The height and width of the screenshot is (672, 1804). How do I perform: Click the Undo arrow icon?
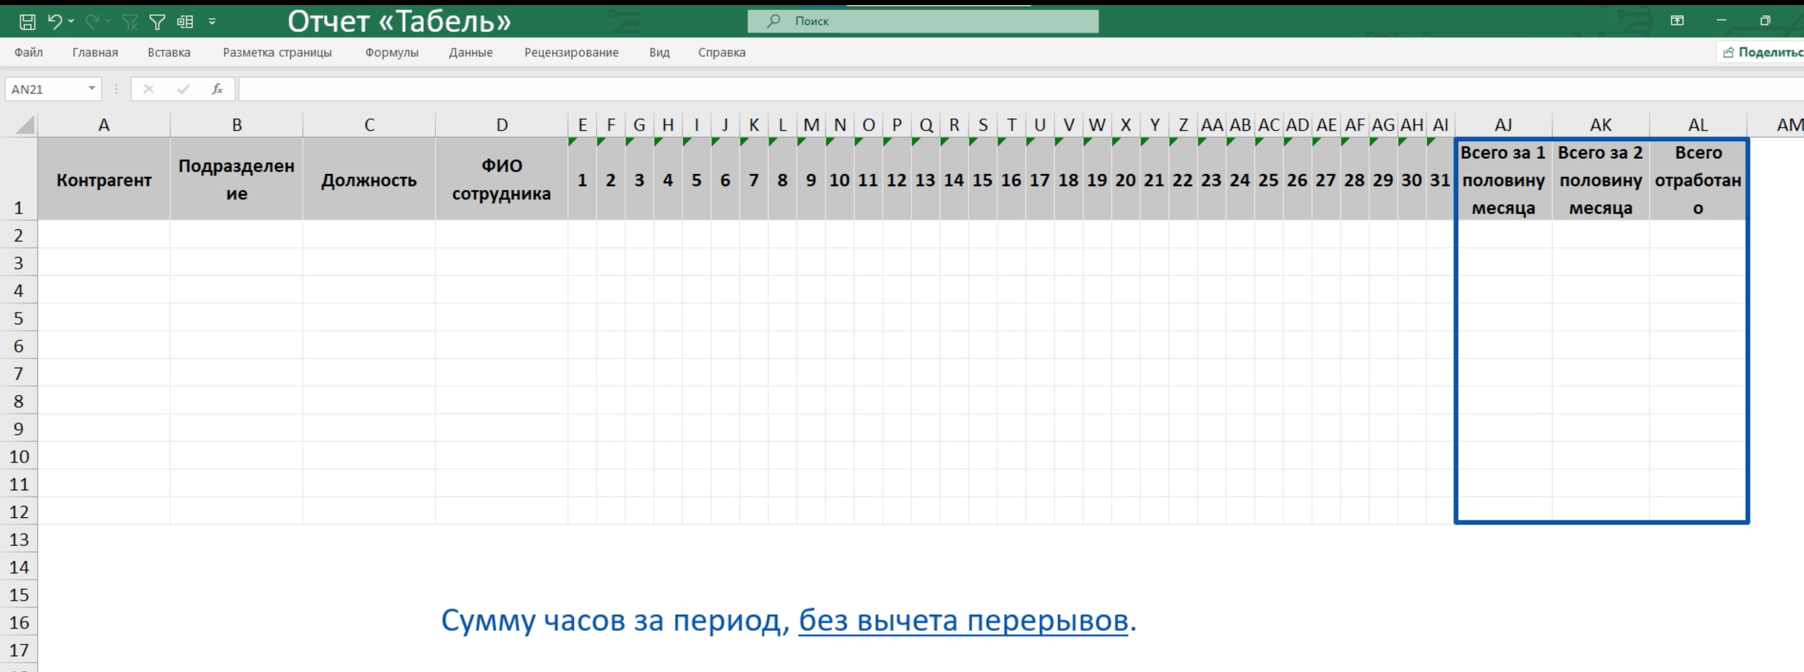(55, 22)
